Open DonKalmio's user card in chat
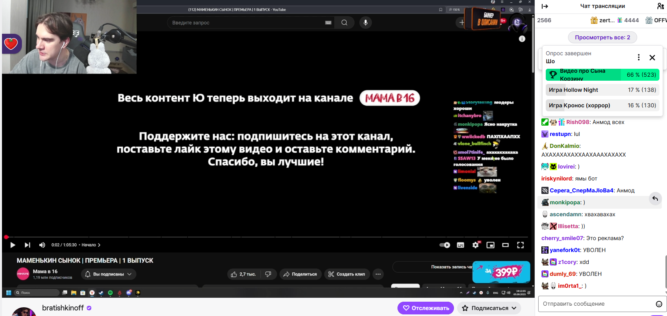The width and height of the screenshot is (667, 316). (x=565, y=146)
